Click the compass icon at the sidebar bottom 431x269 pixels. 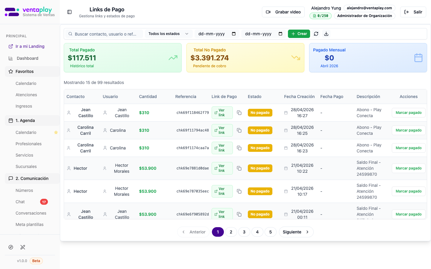pyautogui.click(x=11, y=247)
